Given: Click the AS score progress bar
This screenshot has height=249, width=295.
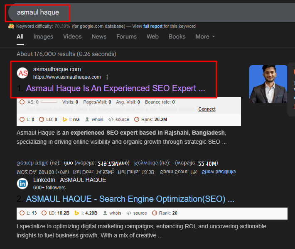Looking at the screenshot, I should [x=49, y=102].
